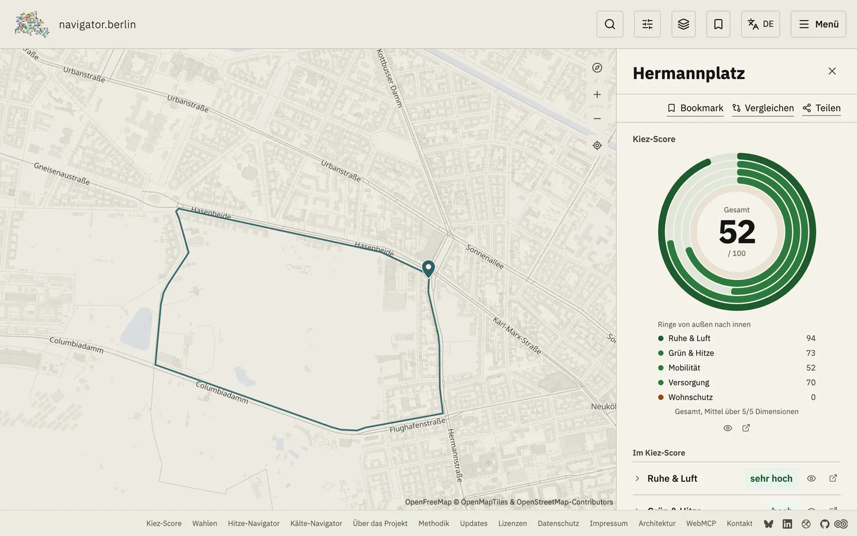Zoom in on the map

(x=598, y=95)
